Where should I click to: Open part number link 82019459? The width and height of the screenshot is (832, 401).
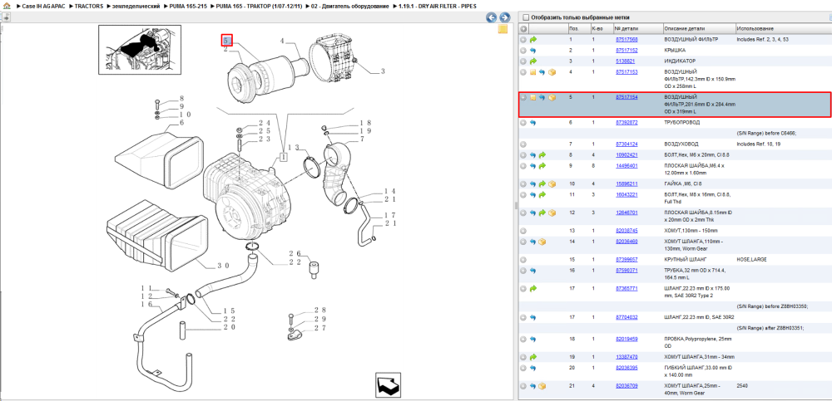[x=626, y=339]
